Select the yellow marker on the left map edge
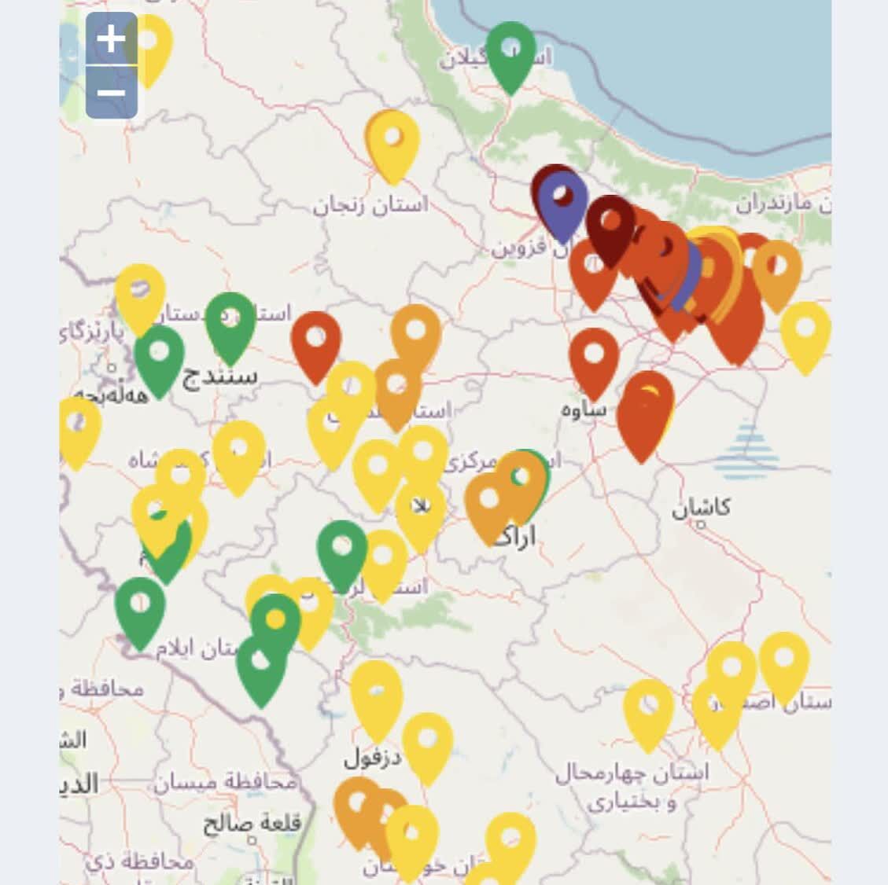 (x=77, y=428)
